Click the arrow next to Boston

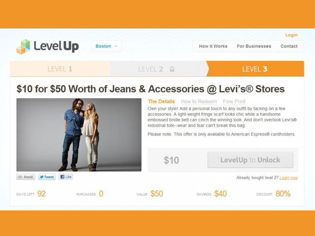point(116,46)
